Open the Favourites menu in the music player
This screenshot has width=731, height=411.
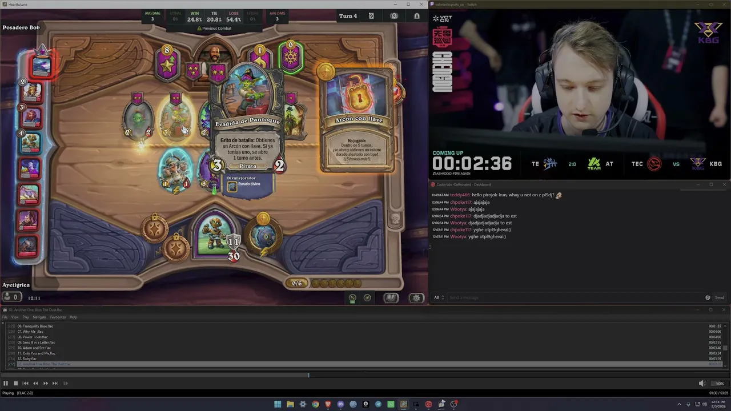(x=58, y=317)
